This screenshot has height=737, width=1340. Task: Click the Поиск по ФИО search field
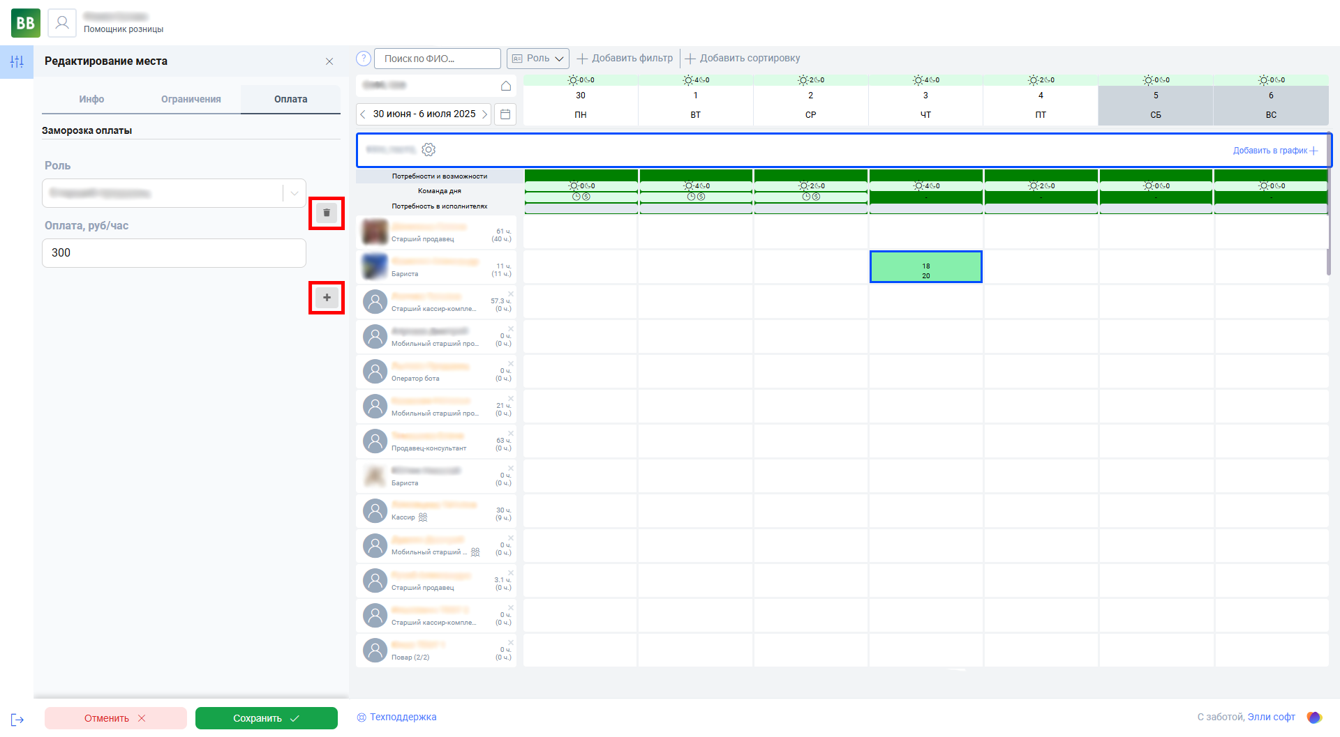(x=438, y=59)
